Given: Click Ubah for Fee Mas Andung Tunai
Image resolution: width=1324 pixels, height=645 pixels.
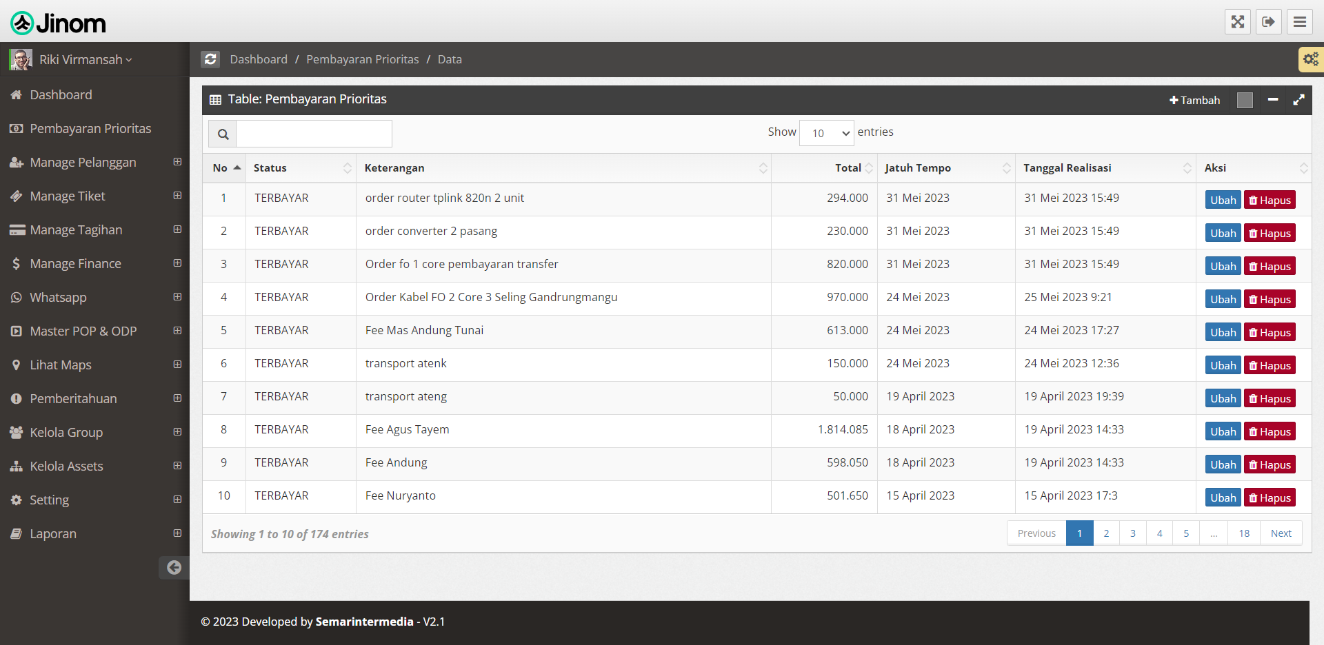Looking at the screenshot, I should click(x=1223, y=332).
